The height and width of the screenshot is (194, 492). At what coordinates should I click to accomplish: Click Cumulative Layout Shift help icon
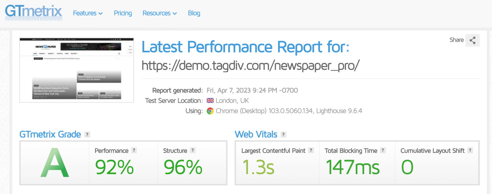tap(470, 150)
